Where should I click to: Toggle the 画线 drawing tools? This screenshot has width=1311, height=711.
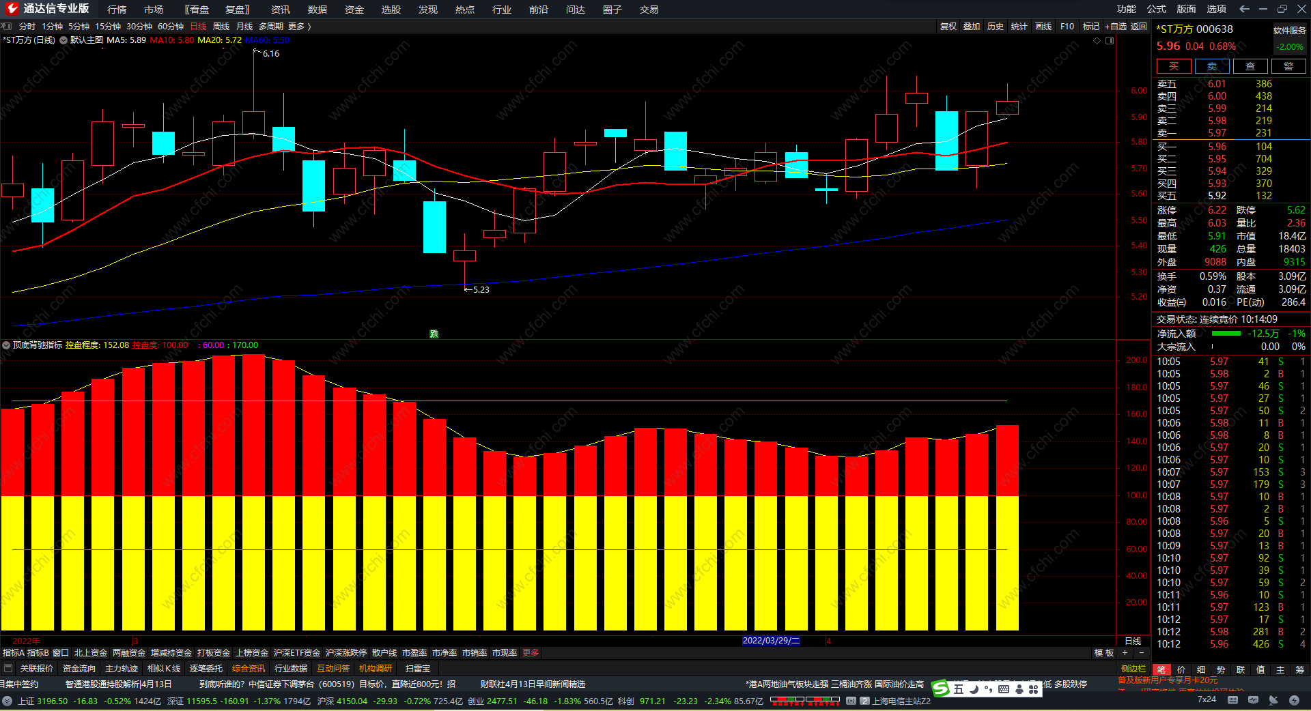point(1043,27)
